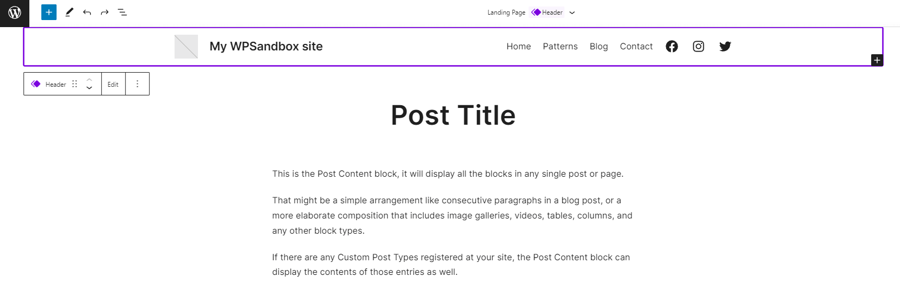Open the Home navigation item

click(518, 47)
